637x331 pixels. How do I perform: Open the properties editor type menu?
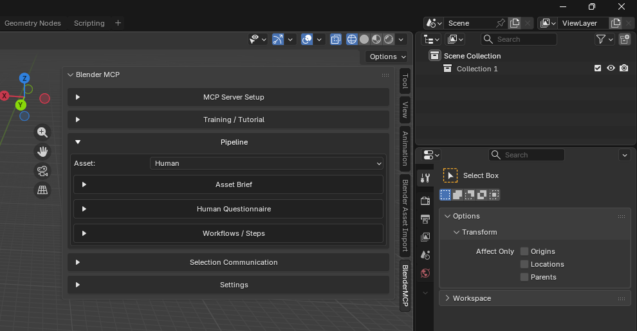(x=431, y=155)
